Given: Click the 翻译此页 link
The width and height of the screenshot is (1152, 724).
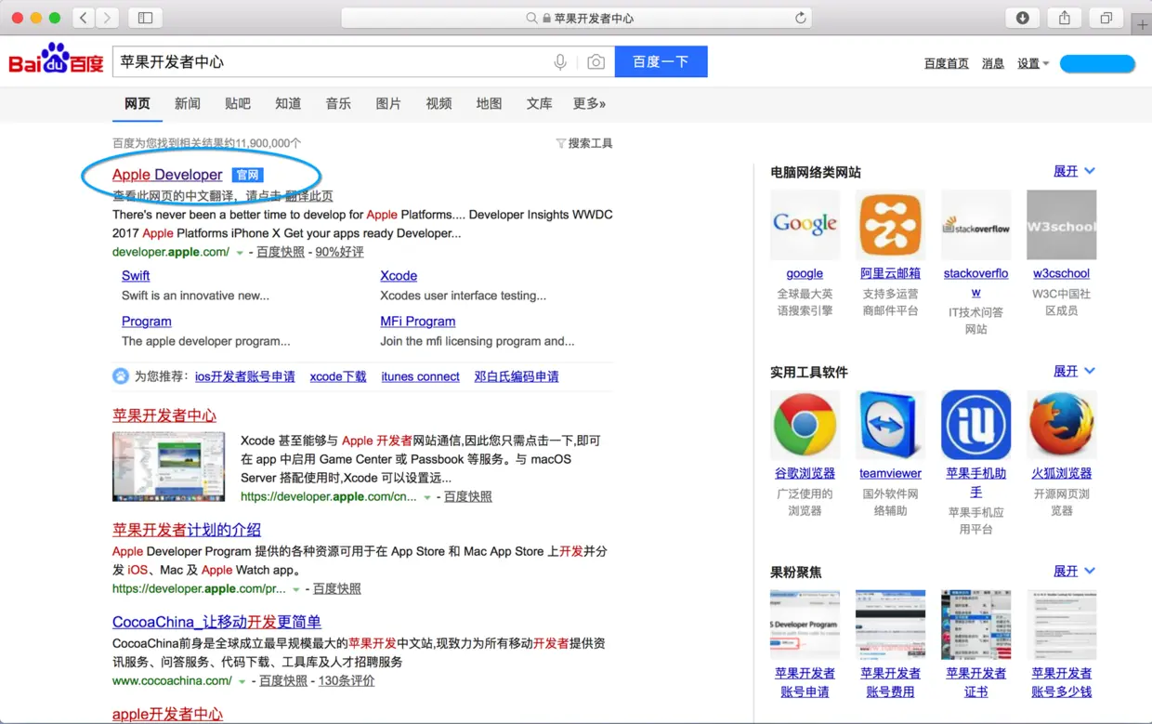Looking at the screenshot, I should point(309,196).
